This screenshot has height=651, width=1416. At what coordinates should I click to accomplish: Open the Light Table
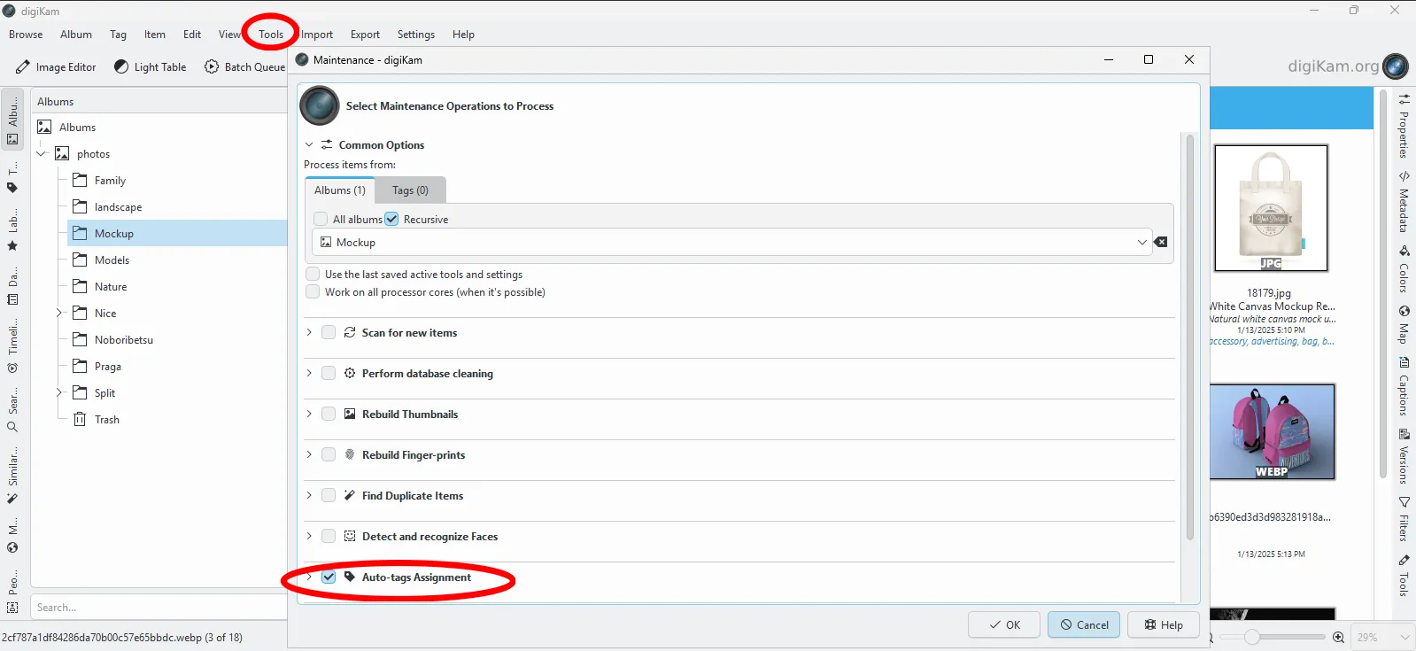point(150,67)
